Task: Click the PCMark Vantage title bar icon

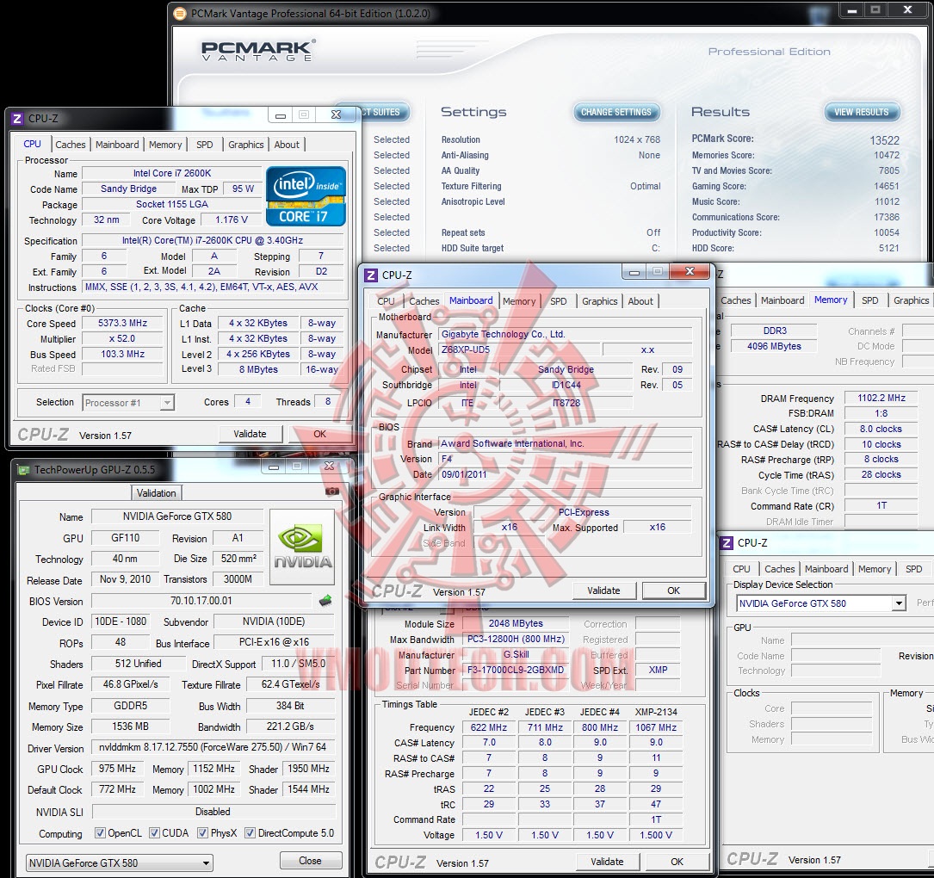Action: click(180, 13)
